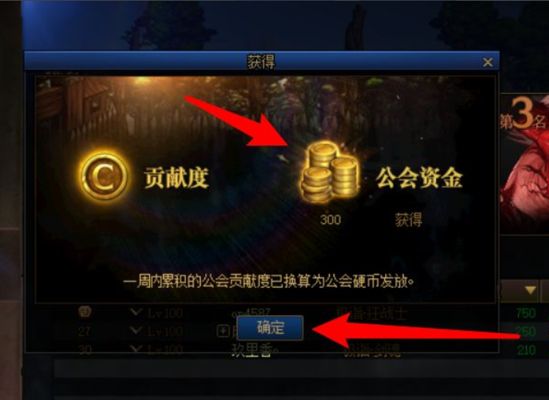The image size is (549, 400).
Task: Click the gold C contribution coin icon
Action: pos(103,176)
